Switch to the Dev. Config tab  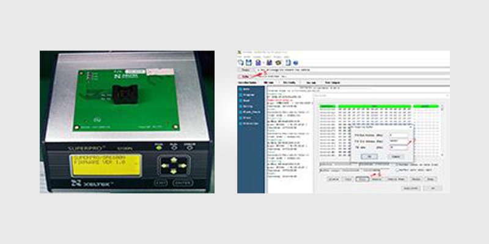click(x=289, y=82)
